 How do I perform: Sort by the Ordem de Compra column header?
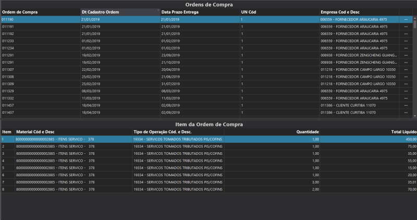[x=41, y=12]
